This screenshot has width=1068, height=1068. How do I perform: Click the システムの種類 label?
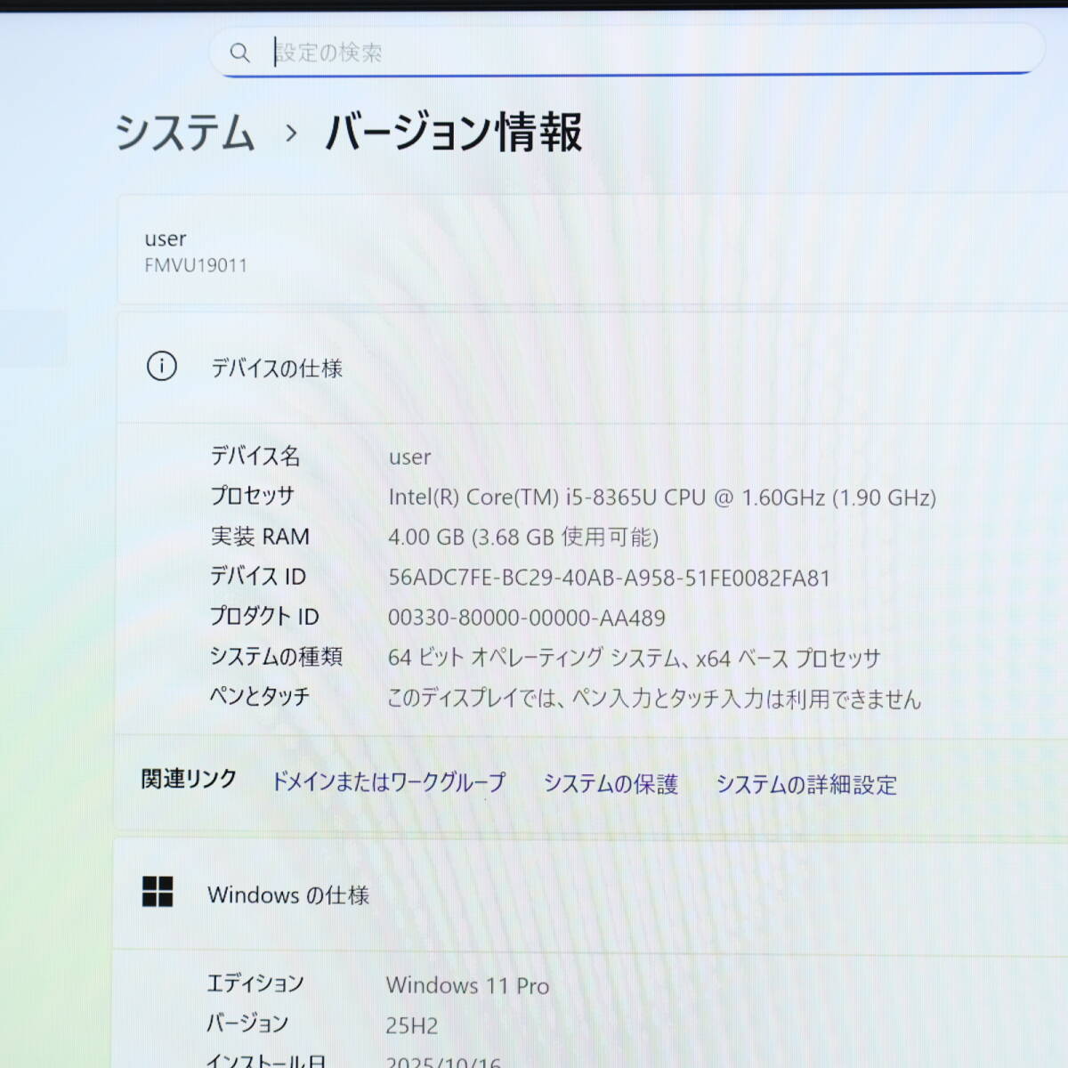click(x=276, y=657)
